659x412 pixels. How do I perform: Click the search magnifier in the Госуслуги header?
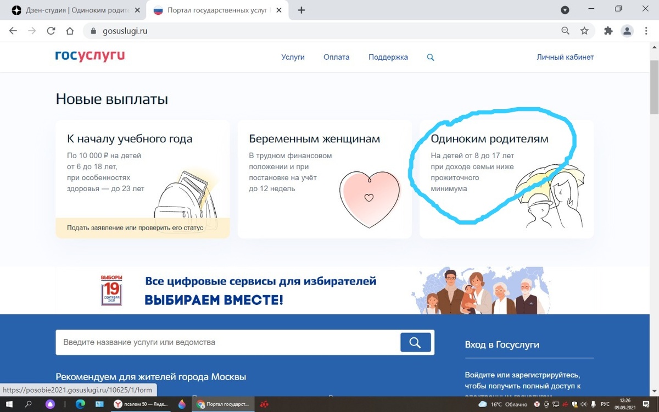[x=430, y=57]
